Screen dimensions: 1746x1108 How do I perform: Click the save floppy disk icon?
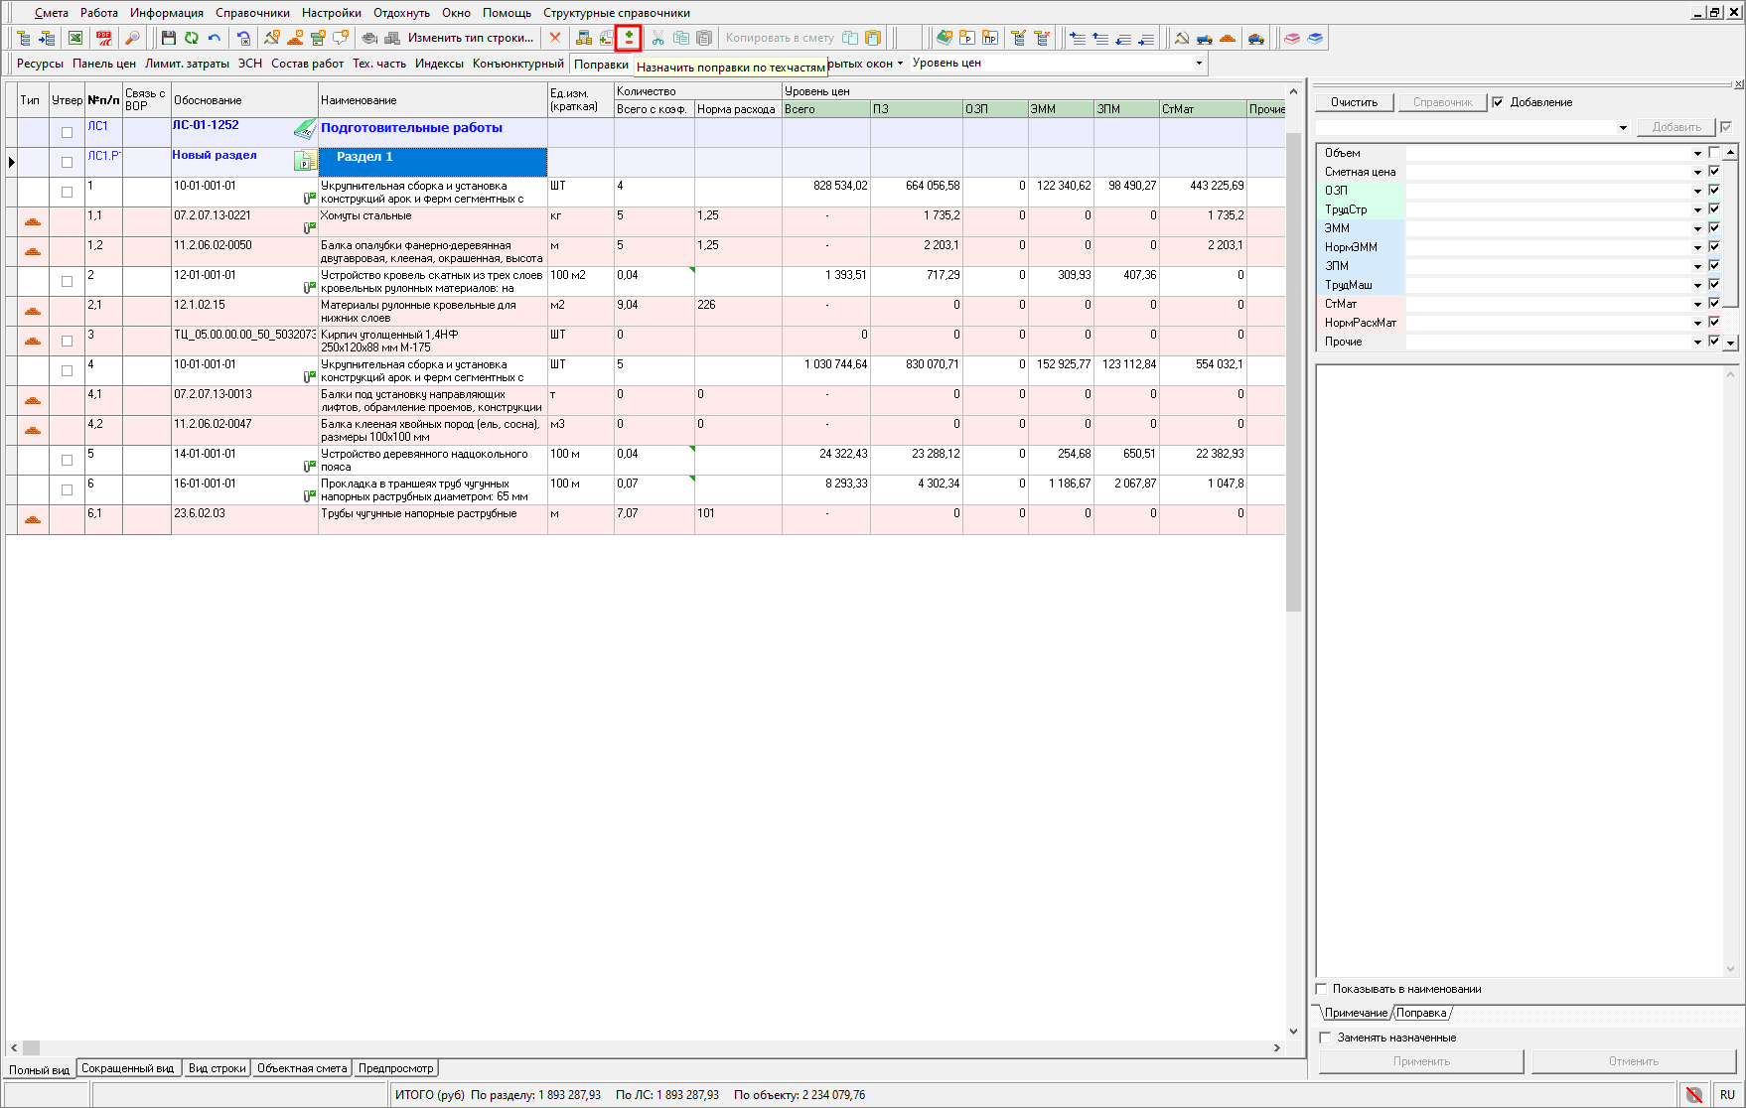pos(169,39)
